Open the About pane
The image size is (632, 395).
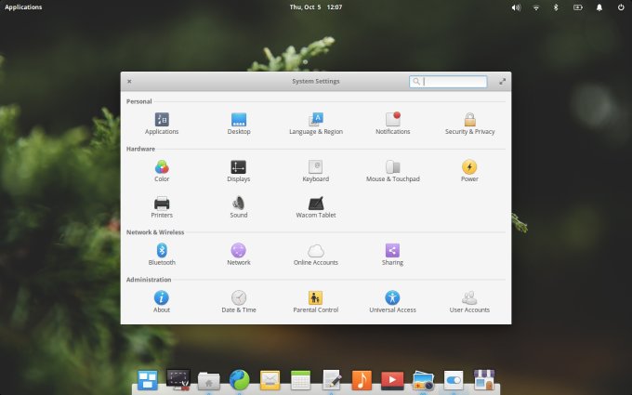click(162, 302)
